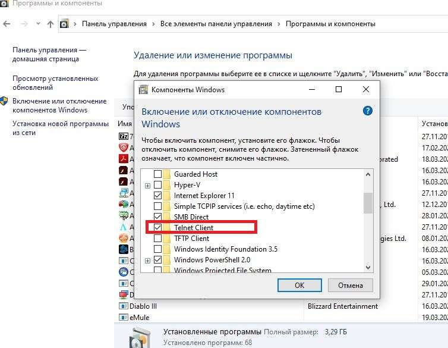Click the forward navigation arrow
Viewport: 448px width, 348px height.
point(24,24)
